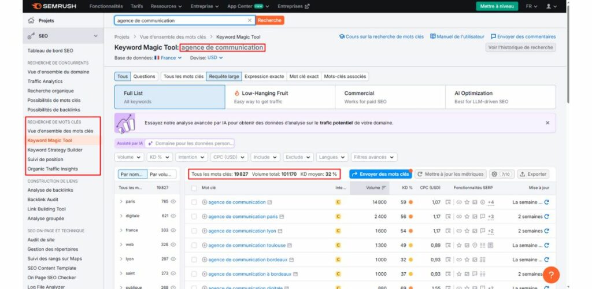This screenshot has height=289, width=592.
Task: Click the orange Recherche button
Action: 269,20
